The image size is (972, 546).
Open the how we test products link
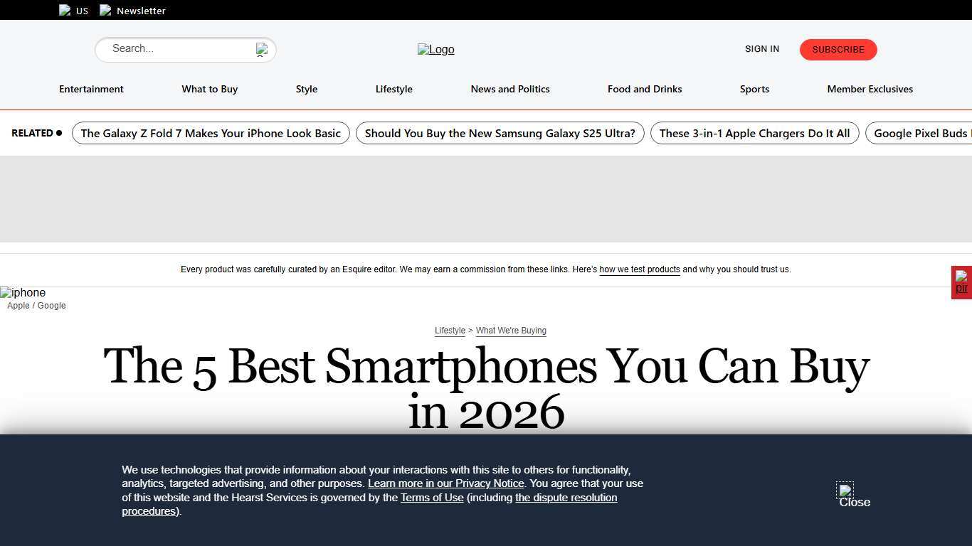pos(639,269)
